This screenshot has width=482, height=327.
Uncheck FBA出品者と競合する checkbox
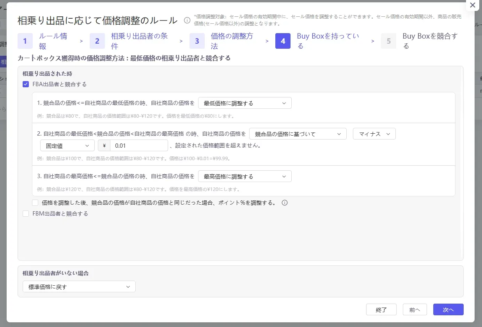coord(26,84)
